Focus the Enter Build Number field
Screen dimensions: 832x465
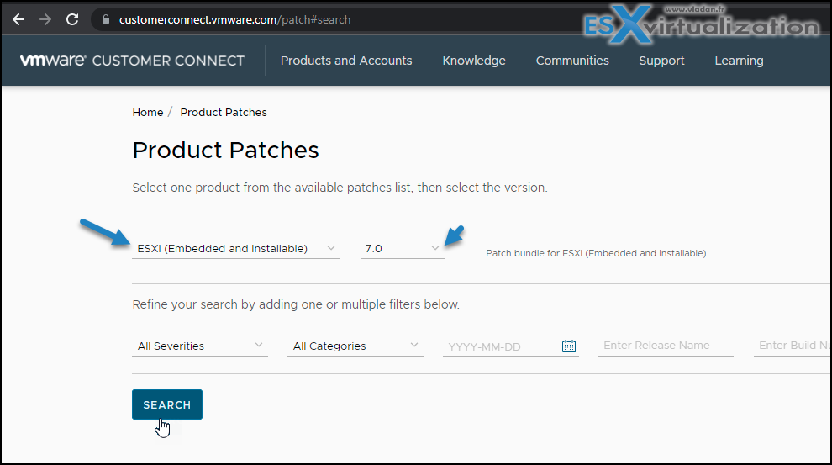tap(792, 346)
